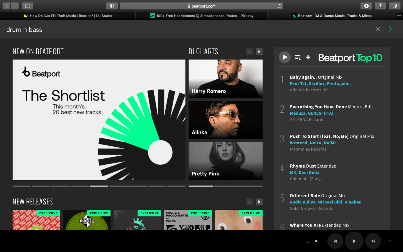Reload the beatport.com page
Screen dimensions: 403x252
click(279, 6)
